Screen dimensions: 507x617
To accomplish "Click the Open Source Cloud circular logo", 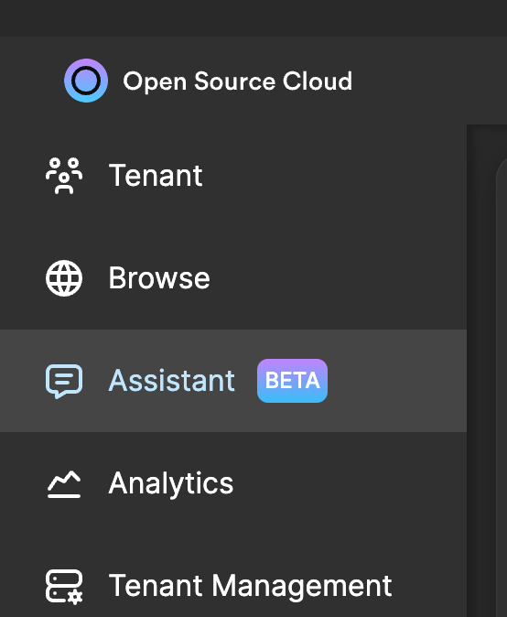I will 86,81.
